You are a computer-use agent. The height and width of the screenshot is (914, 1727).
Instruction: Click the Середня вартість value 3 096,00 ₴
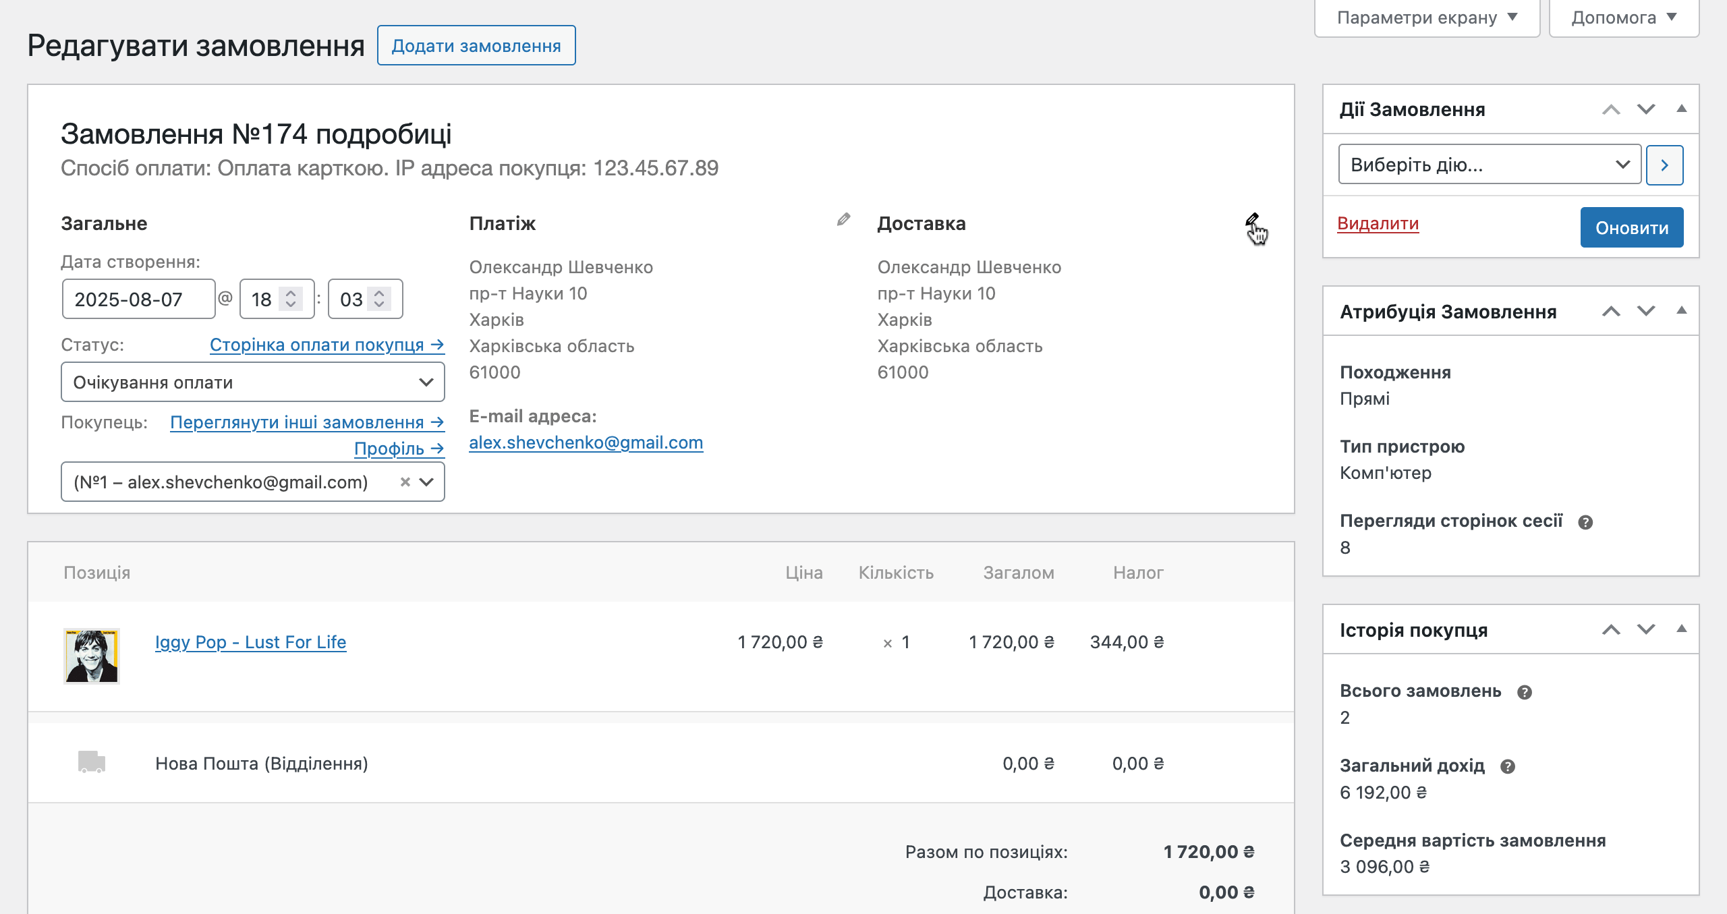pos(1384,867)
